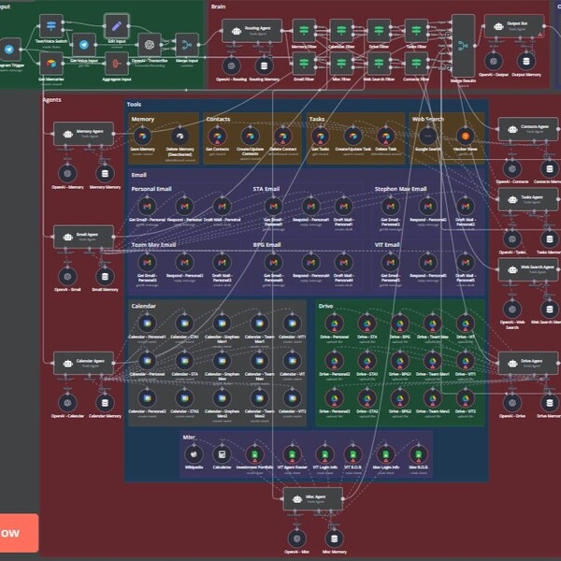This screenshot has width=561, height=561.
Task: Open the Email Agent node
Action: click(x=83, y=237)
